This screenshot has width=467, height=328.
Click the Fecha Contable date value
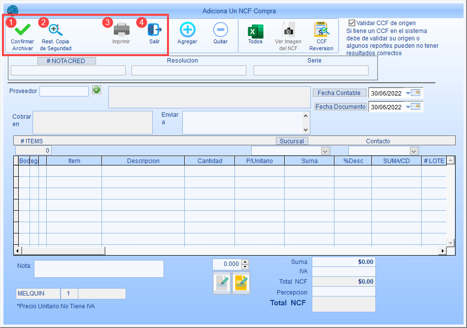pos(386,93)
